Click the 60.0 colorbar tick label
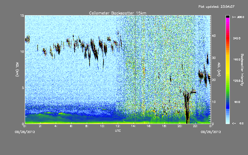The image size is (248, 155). (237, 102)
